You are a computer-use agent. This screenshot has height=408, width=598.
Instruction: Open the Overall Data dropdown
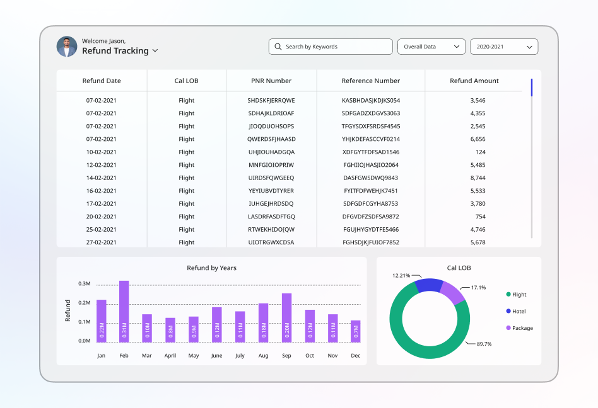coord(431,47)
